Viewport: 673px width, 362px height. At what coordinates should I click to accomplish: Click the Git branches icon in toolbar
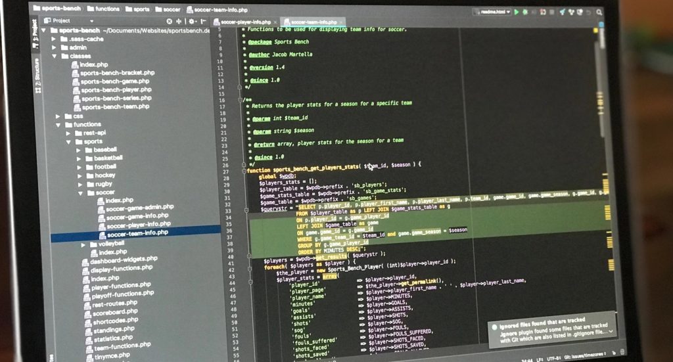[572, 12]
